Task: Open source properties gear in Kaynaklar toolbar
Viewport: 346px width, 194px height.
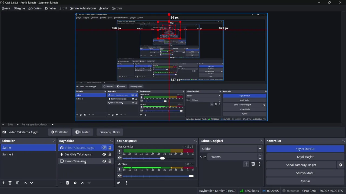Action: click(x=75, y=183)
